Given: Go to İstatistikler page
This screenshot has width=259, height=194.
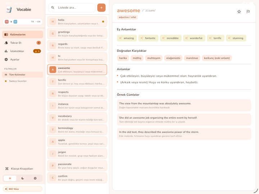Looking at the screenshot, I should pyautogui.click(x=22, y=51).
